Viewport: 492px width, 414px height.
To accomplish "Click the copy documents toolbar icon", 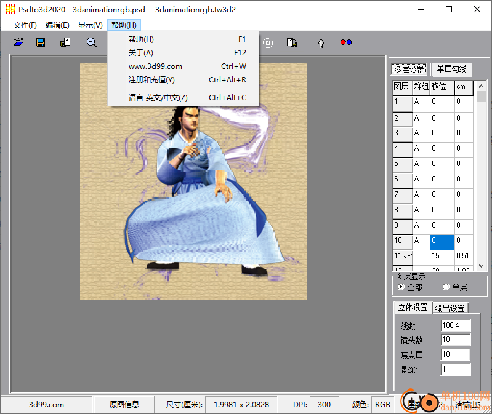I will click(x=65, y=42).
